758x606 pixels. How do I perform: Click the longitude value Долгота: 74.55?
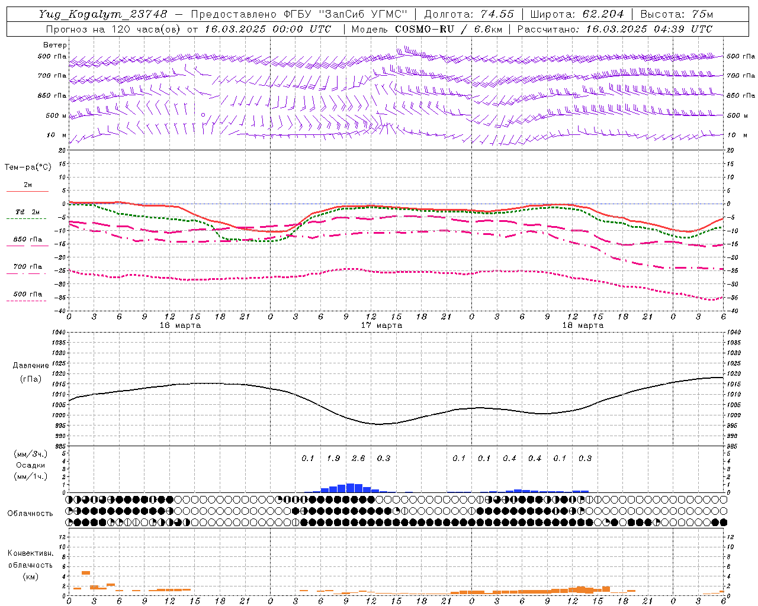(x=468, y=14)
